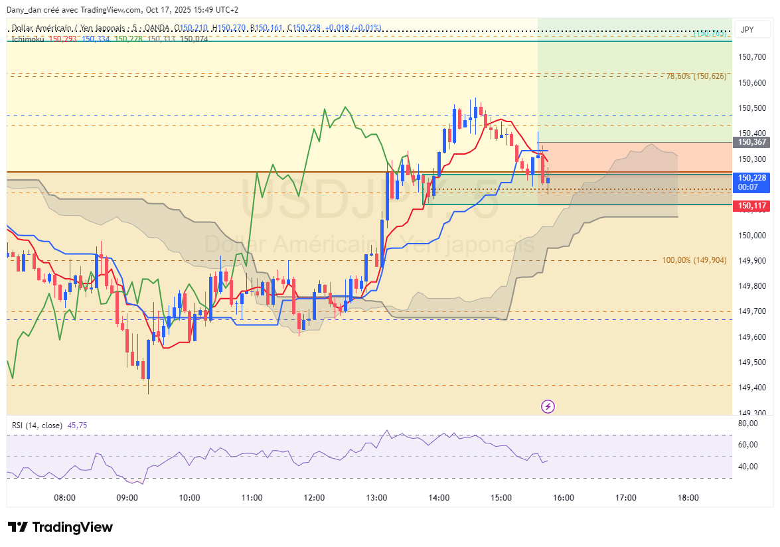
Task: Click the TradingView logo at the bottom
Action: (x=60, y=527)
